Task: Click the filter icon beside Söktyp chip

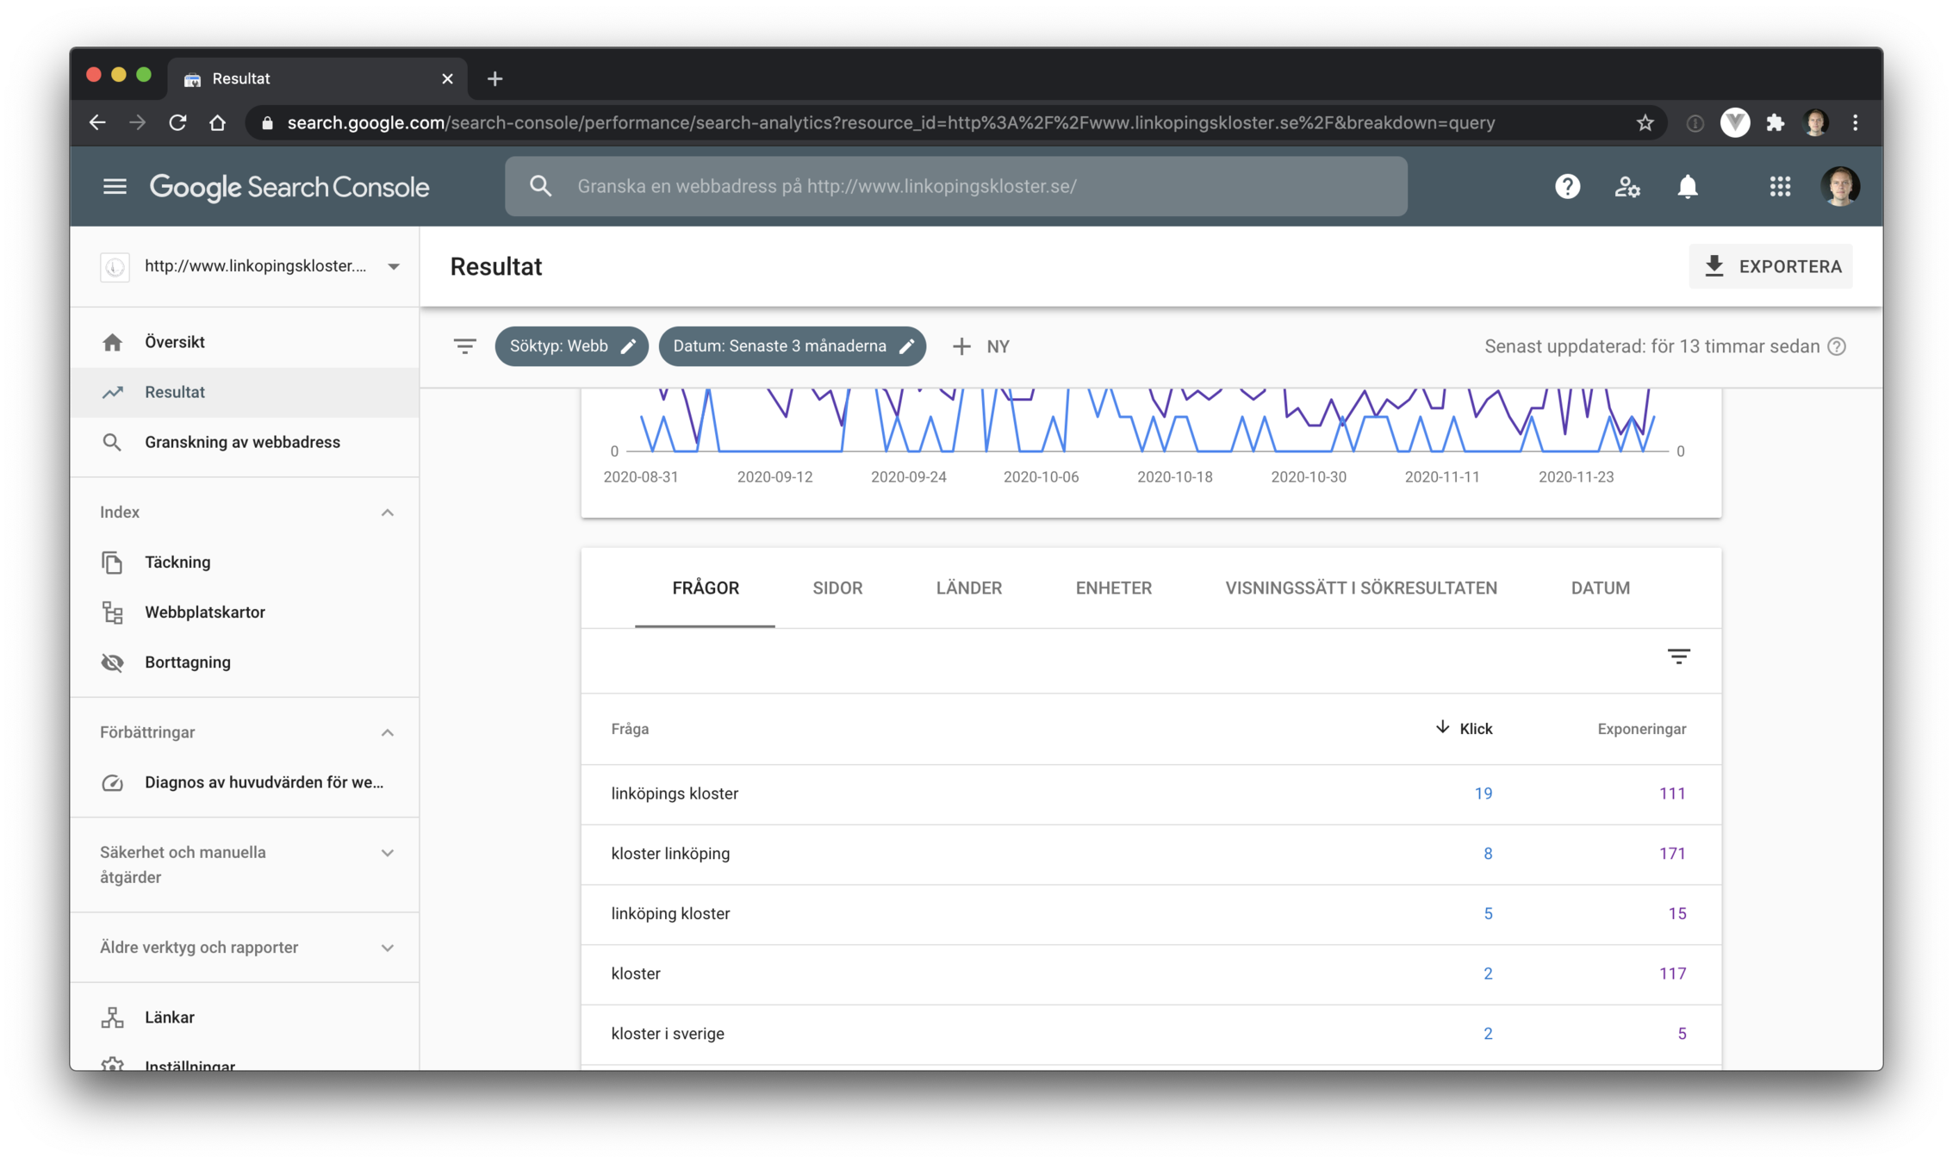Action: 464,346
